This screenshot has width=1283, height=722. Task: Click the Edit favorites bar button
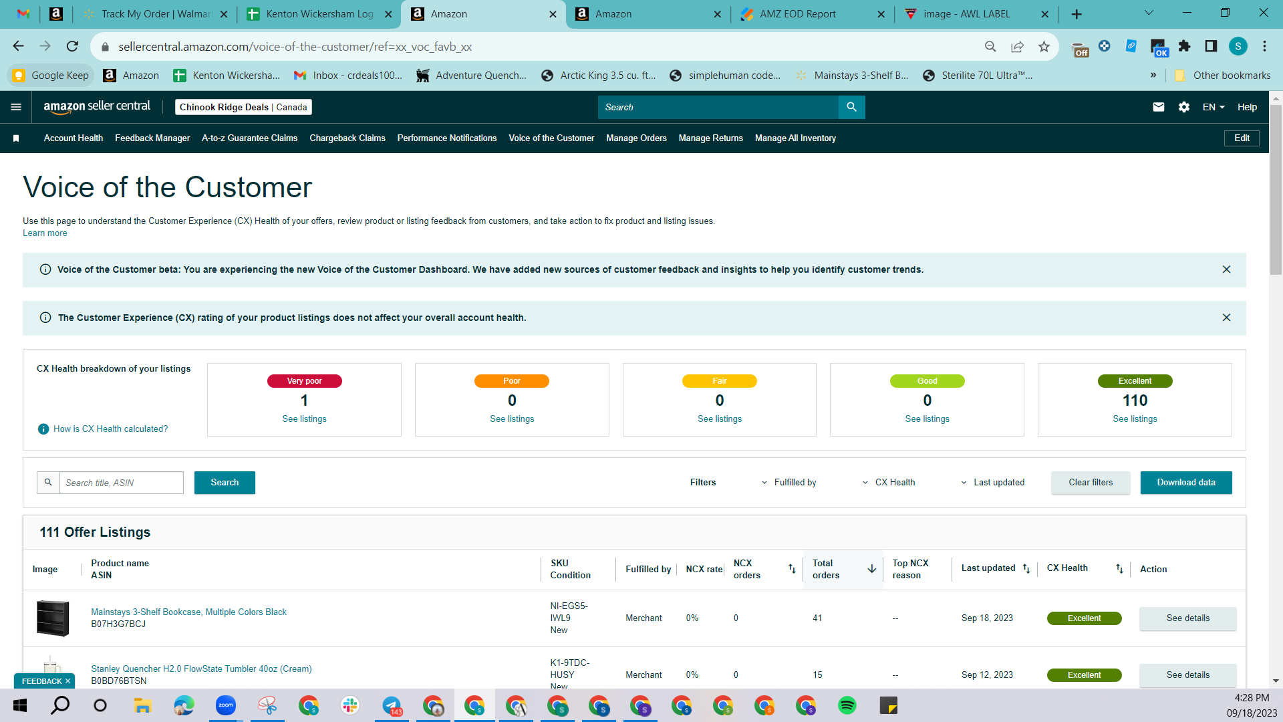[1242, 138]
